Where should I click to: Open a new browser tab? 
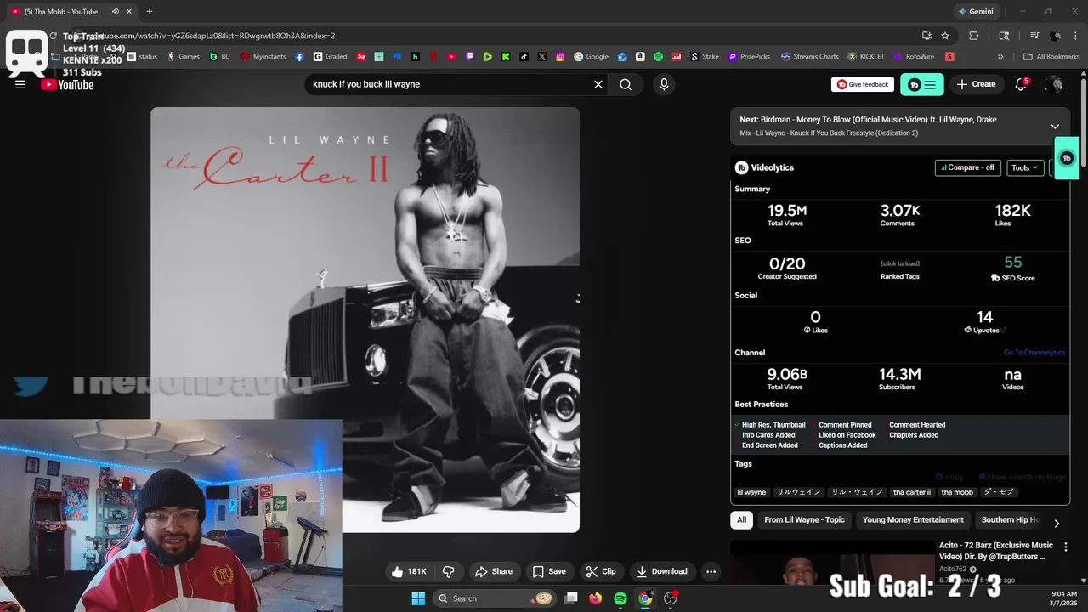[x=150, y=12]
